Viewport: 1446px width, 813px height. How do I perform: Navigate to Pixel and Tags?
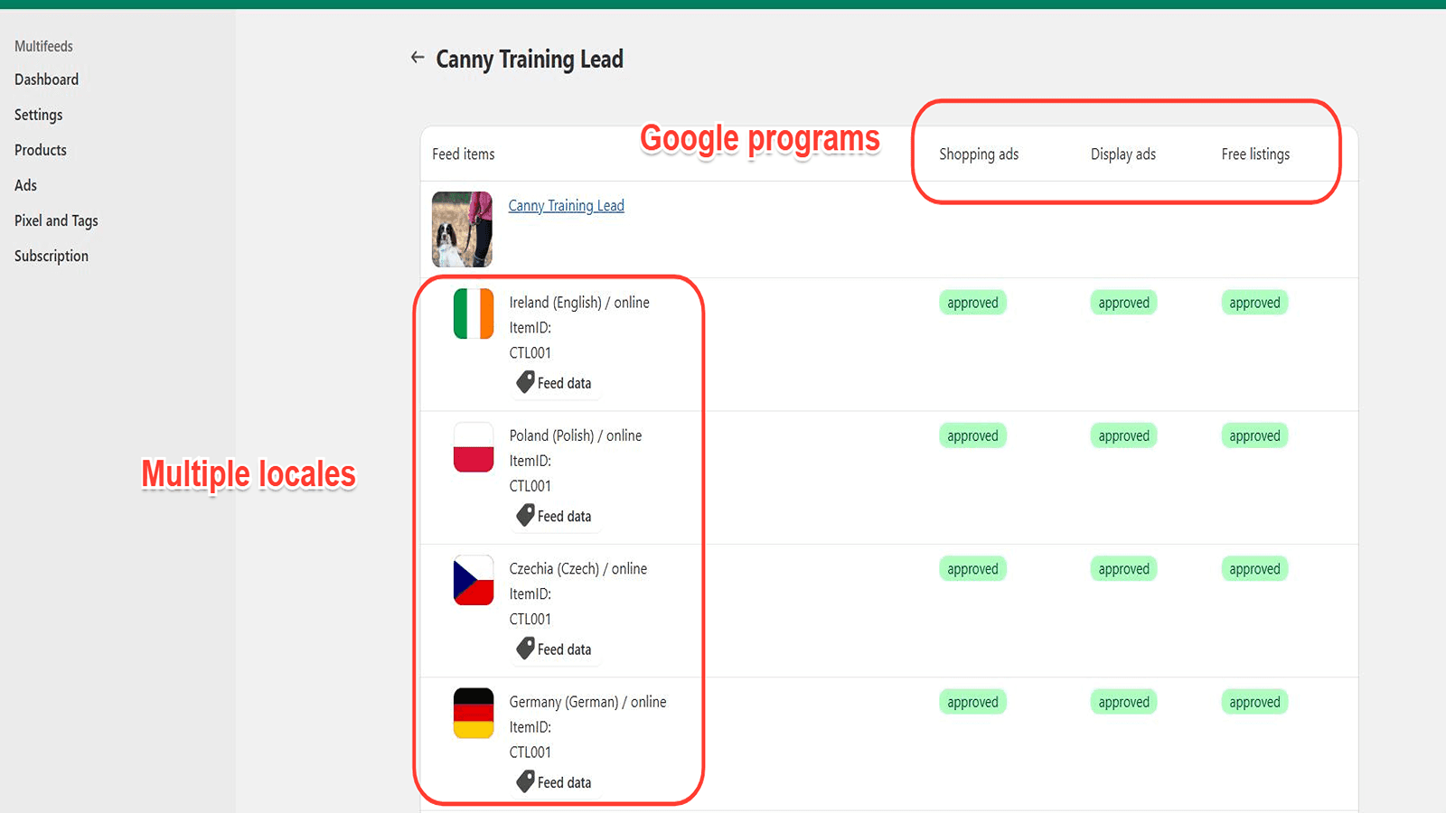[x=55, y=220]
